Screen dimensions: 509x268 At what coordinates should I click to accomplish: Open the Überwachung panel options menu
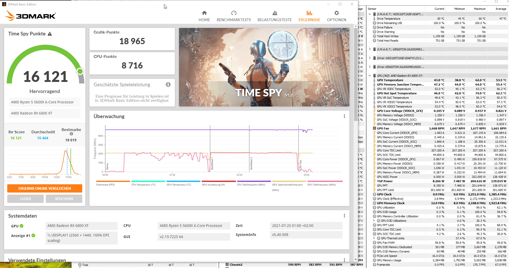click(344, 116)
